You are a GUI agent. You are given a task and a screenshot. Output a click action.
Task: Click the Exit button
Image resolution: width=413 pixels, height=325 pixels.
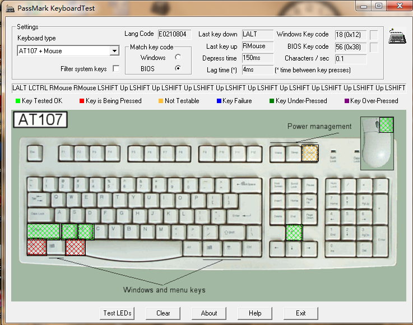(x=300, y=313)
